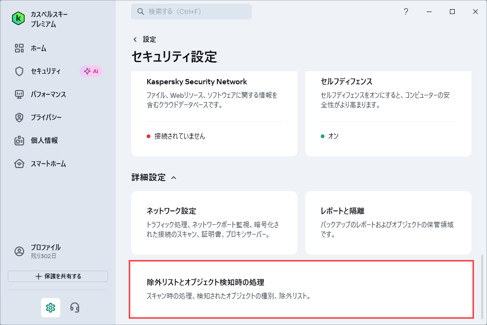Open help with the ? button
Image resolution: width=487 pixels, height=325 pixels.
(x=406, y=11)
